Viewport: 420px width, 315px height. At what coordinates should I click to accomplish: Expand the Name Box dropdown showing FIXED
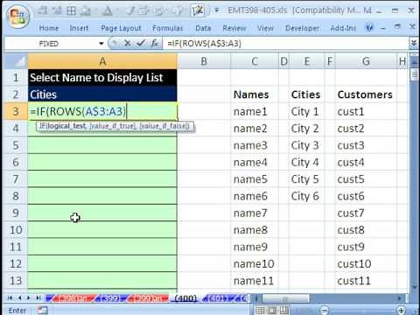(x=101, y=44)
